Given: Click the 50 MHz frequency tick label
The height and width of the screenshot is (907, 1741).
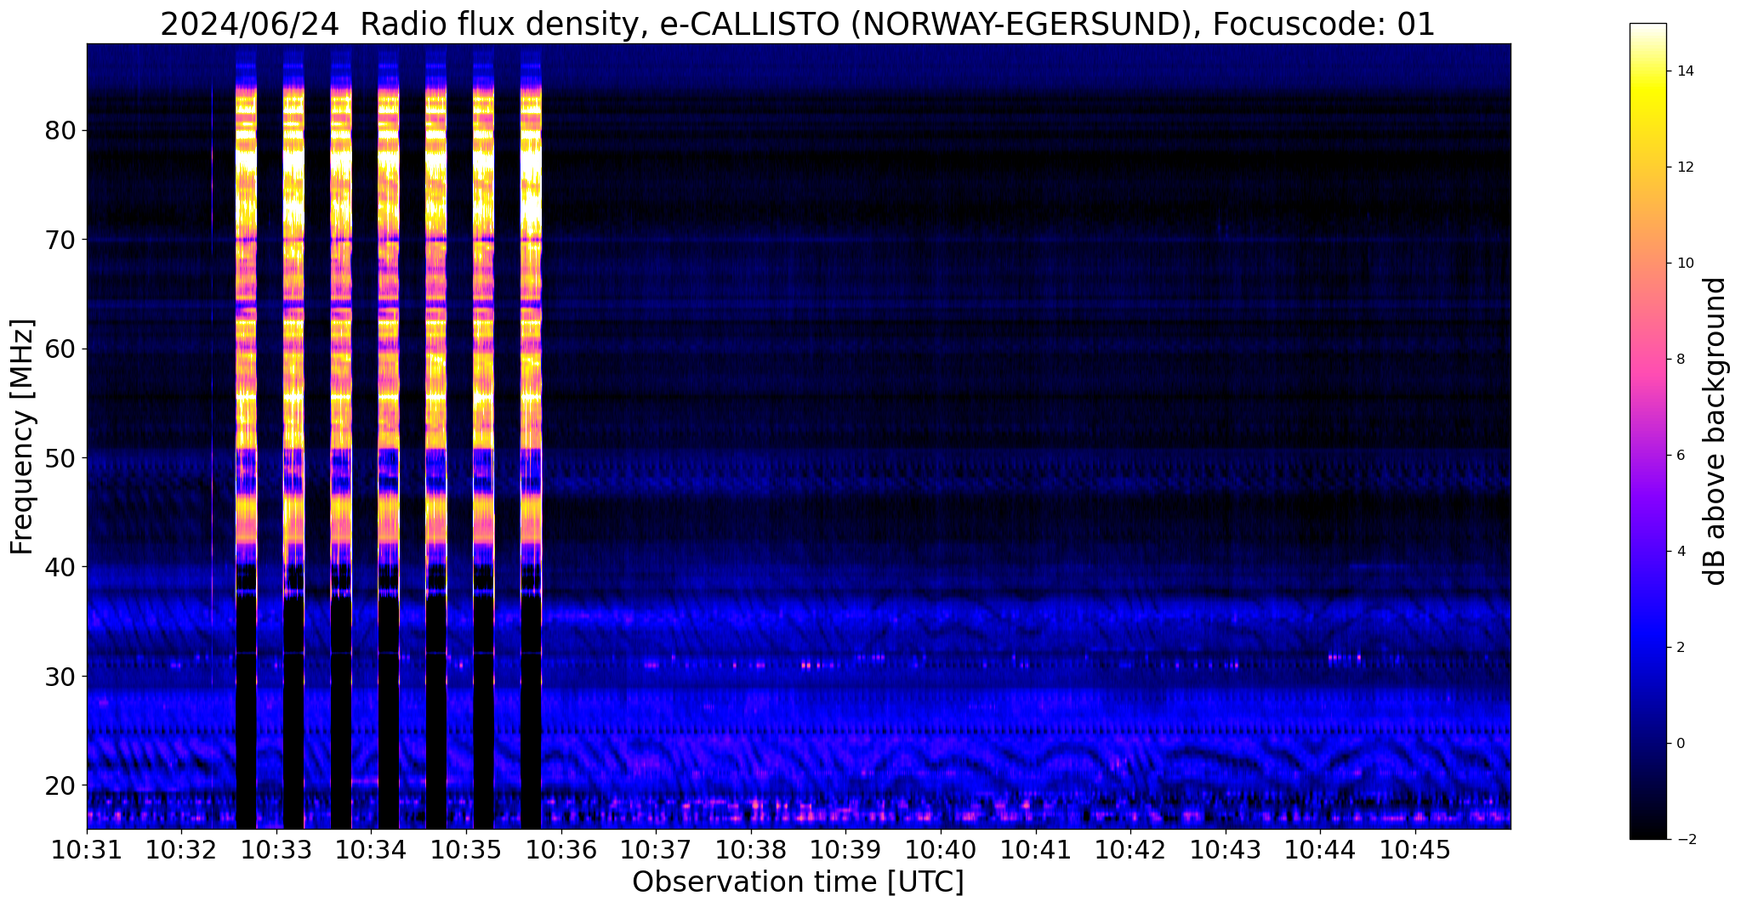Looking at the screenshot, I should click(60, 458).
